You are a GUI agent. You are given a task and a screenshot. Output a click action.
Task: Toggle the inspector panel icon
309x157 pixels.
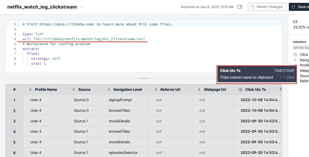pyautogui.click(x=240, y=7)
